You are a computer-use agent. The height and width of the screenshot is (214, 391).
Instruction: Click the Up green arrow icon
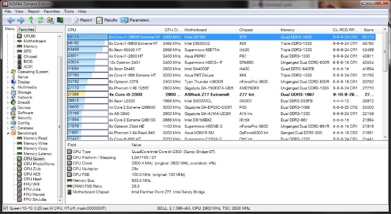pos(31,20)
